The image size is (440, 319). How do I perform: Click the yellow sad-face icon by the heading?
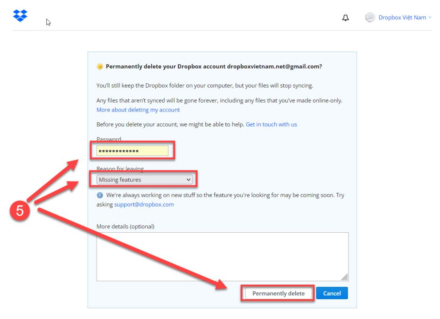(100, 67)
